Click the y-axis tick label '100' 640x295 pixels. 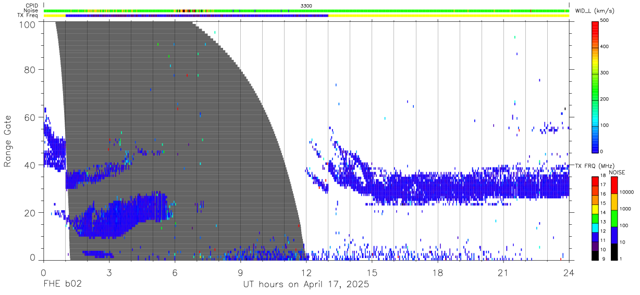click(x=28, y=24)
